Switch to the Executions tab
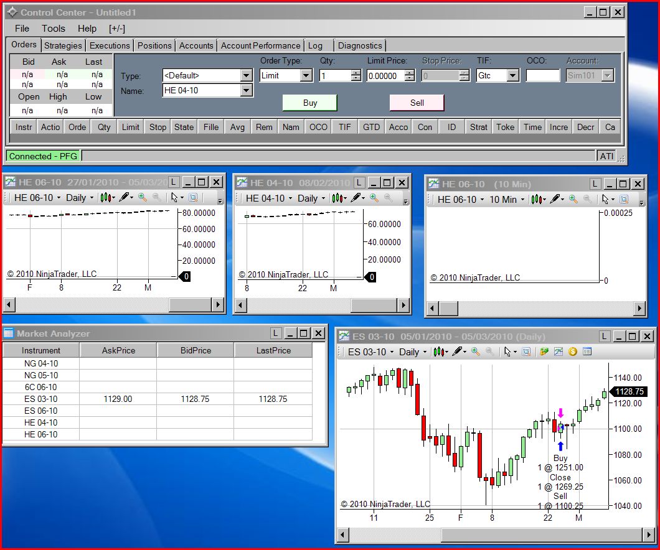The width and height of the screenshot is (660, 550). (110, 45)
